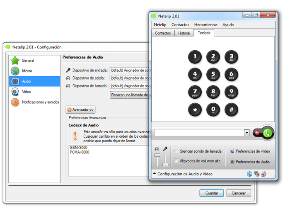
Task: Collapse Configuración de Audio y Video panel
Action: tap(183, 174)
